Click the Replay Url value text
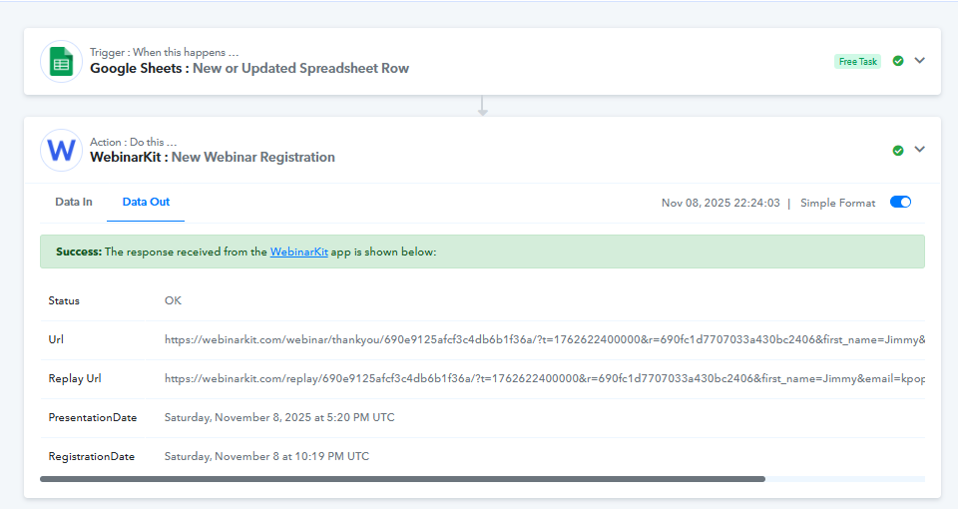 coord(545,379)
